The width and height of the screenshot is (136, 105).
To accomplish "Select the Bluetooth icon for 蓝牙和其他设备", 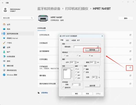I will [x=4, y=34].
